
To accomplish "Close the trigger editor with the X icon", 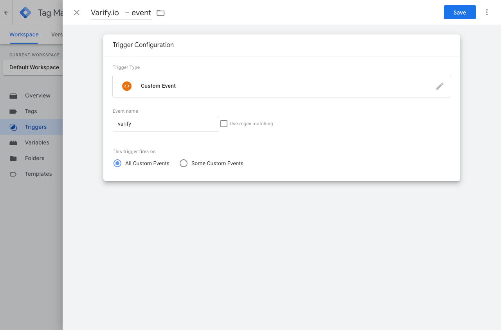I will [x=77, y=13].
